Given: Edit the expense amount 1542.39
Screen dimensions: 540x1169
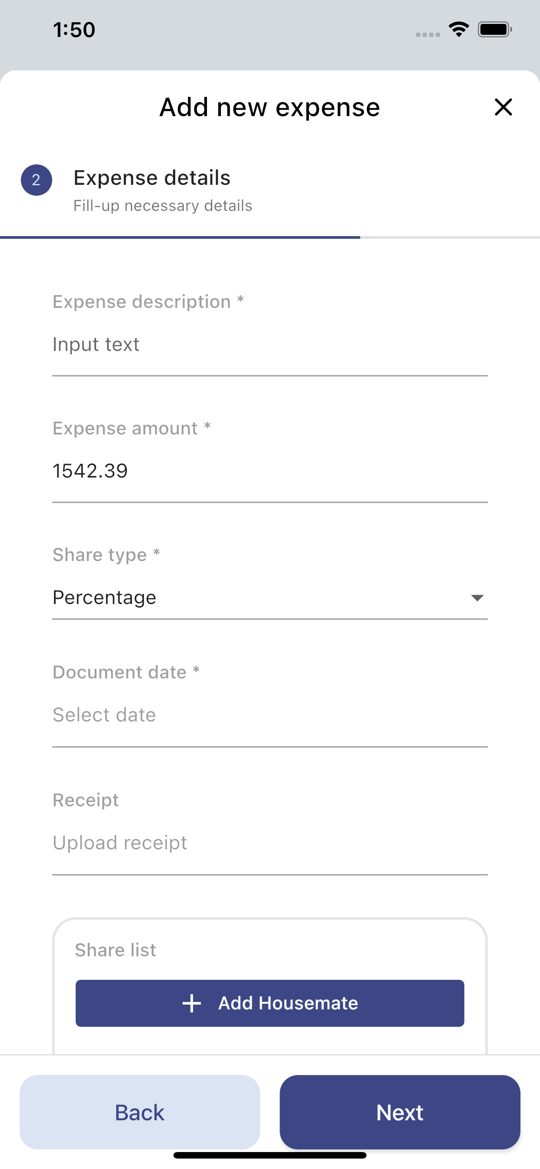Looking at the screenshot, I should [x=270, y=471].
